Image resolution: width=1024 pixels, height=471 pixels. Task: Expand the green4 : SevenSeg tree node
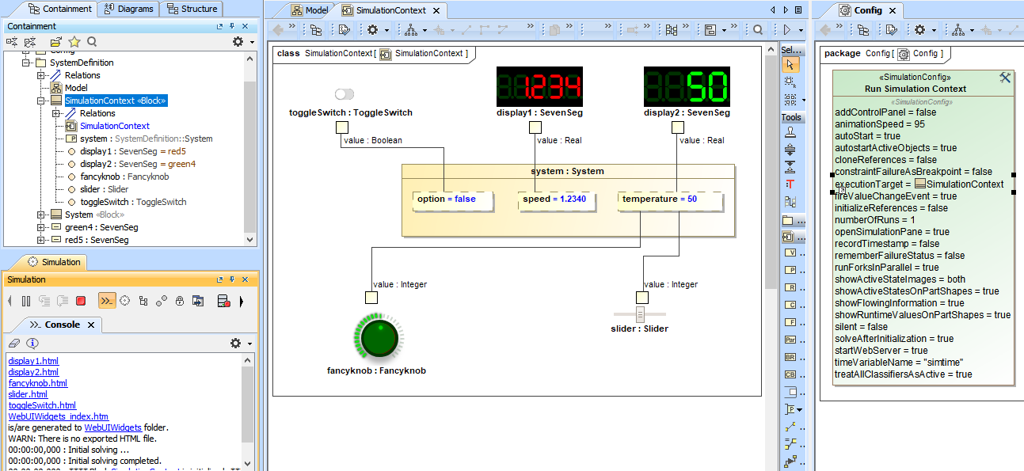[x=41, y=227]
